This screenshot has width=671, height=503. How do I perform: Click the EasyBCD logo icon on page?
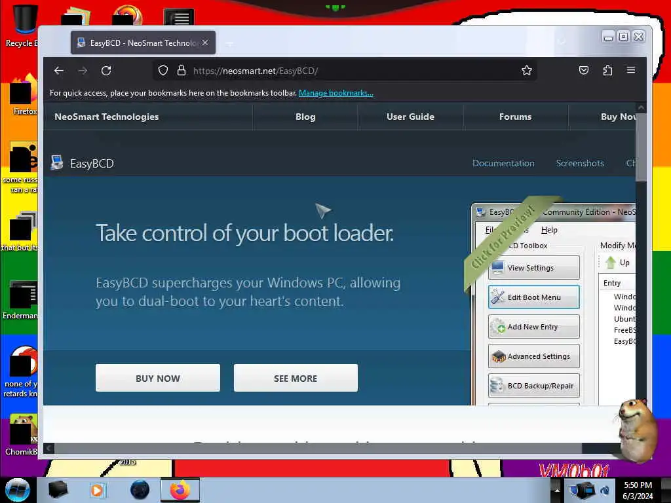coord(56,163)
